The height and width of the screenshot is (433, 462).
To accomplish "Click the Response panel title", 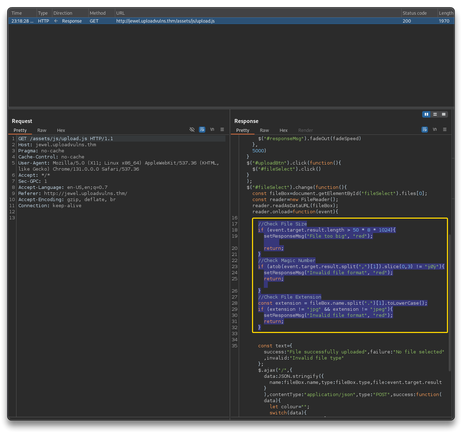I will pos(246,121).
